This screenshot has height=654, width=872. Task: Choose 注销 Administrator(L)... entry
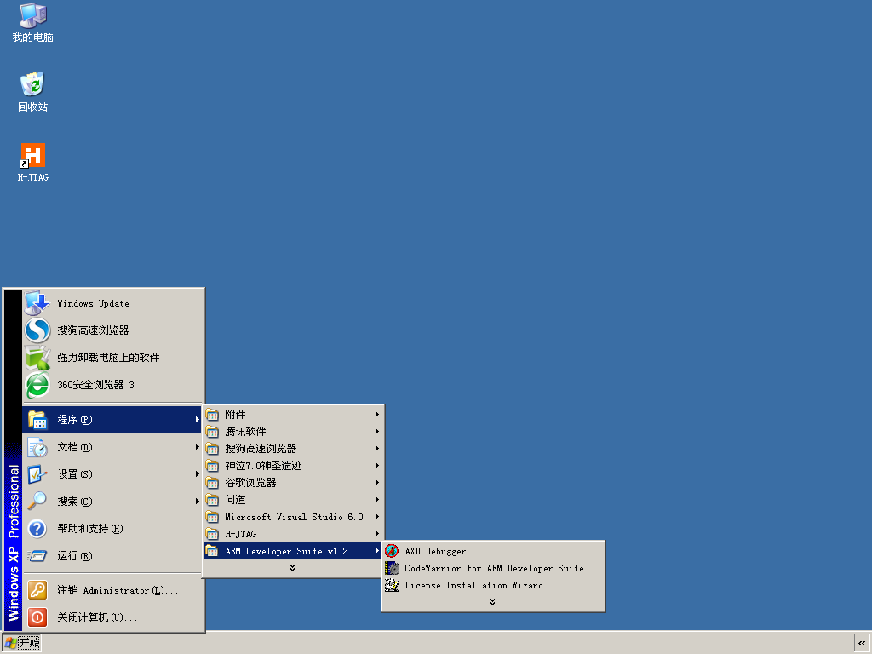tap(113, 590)
